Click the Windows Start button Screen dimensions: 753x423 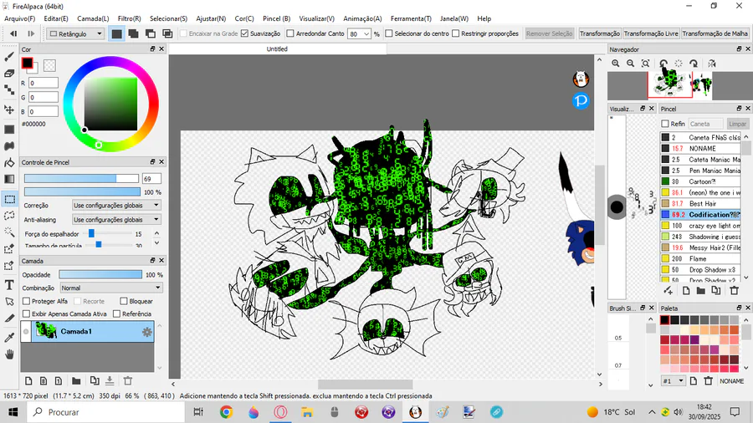click(13, 412)
